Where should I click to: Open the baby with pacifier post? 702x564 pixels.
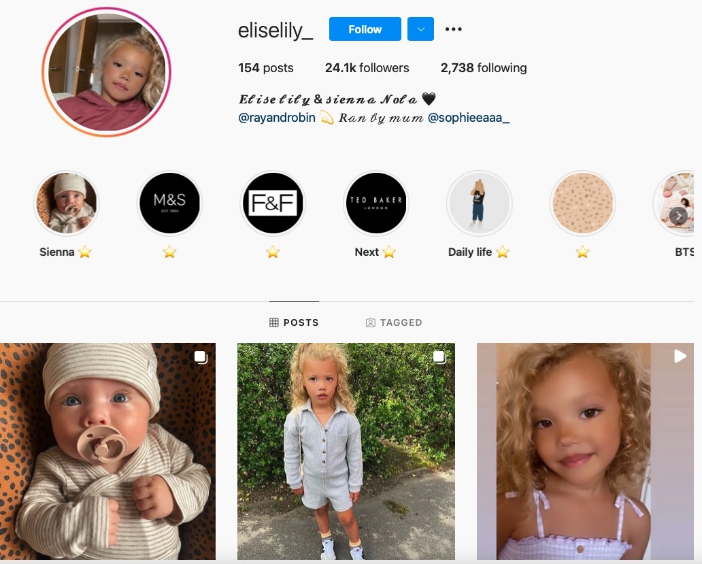(108, 451)
